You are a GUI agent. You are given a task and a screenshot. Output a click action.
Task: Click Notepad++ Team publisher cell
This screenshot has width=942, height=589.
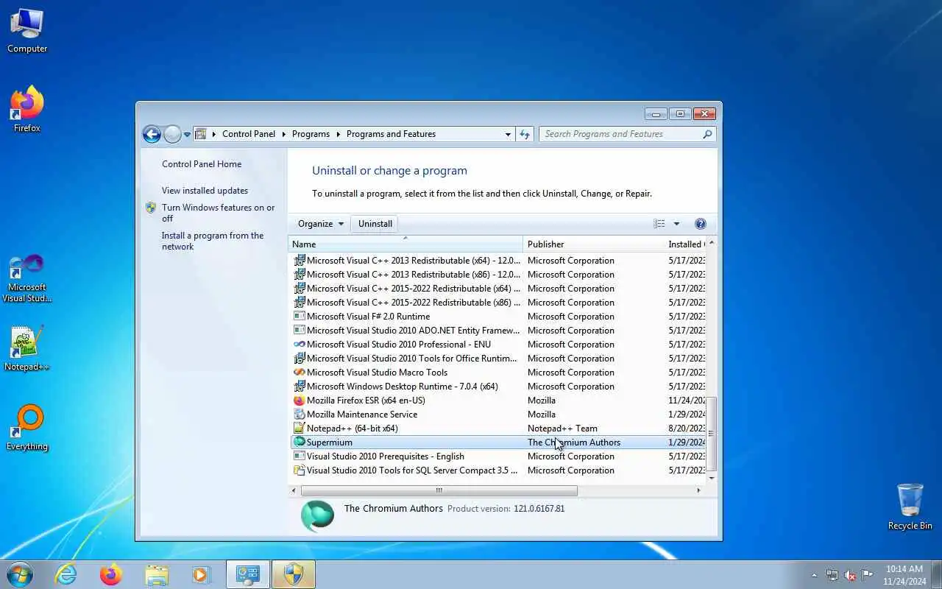click(x=562, y=428)
